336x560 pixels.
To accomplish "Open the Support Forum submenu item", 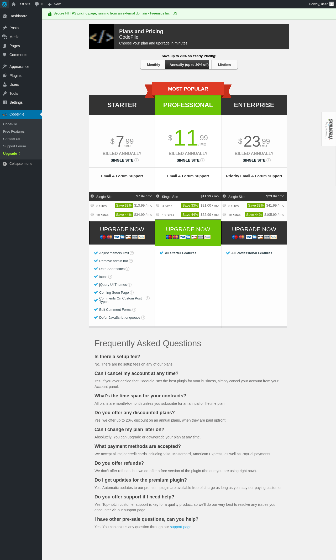I will pos(21,146).
